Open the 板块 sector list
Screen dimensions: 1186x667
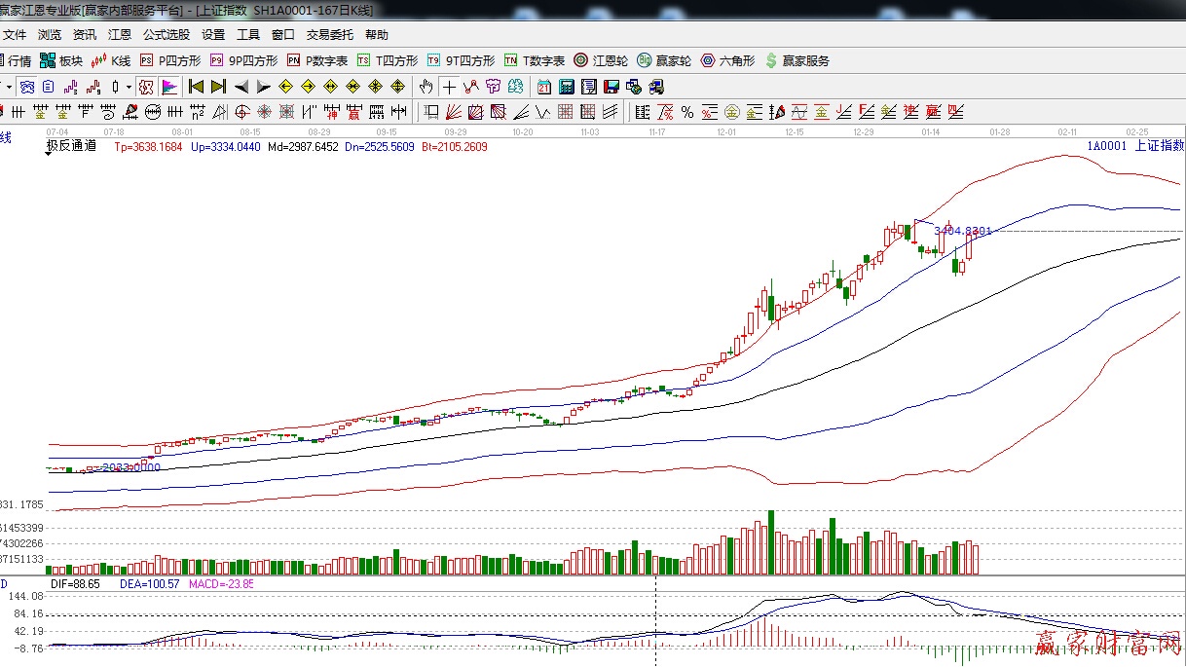tap(61, 60)
